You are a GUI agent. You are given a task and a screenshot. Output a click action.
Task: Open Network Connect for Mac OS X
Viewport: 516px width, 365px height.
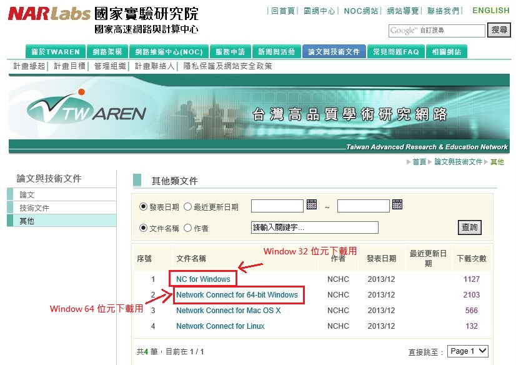tap(228, 311)
